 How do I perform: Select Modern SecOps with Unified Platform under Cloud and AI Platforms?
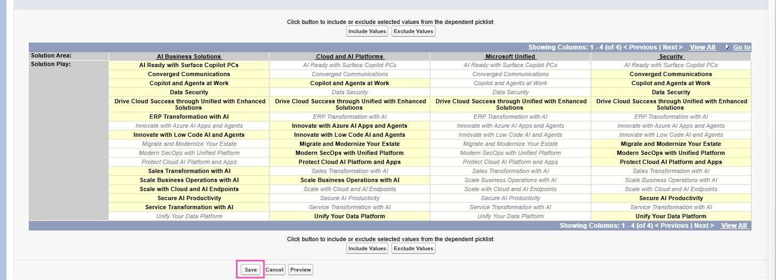tap(349, 153)
